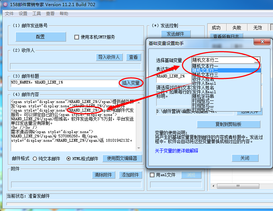Choose 发件人姓名 from the list
The width and height of the screenshot is (273, 211).
226,88
